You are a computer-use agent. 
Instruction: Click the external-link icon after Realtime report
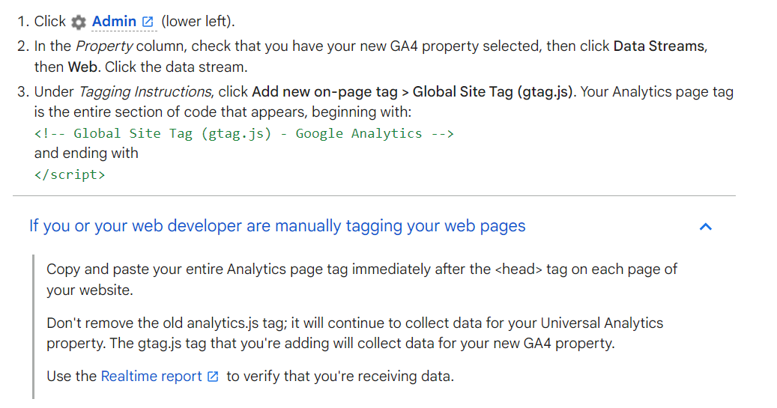(213, 377)
